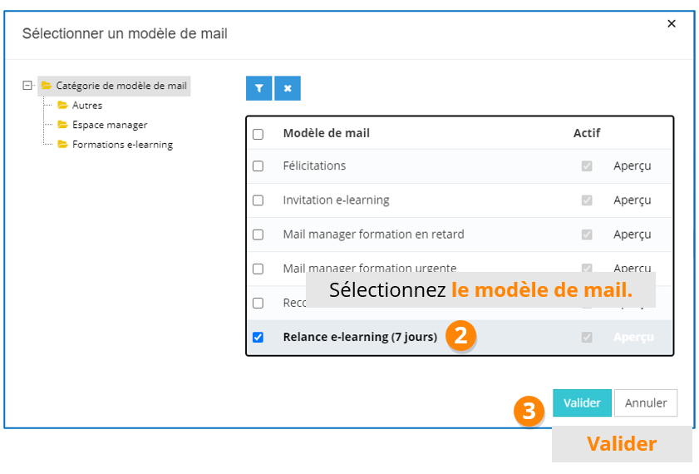Click the Autres folder icon
Screen dimensions: 699x474
[62, 106]
